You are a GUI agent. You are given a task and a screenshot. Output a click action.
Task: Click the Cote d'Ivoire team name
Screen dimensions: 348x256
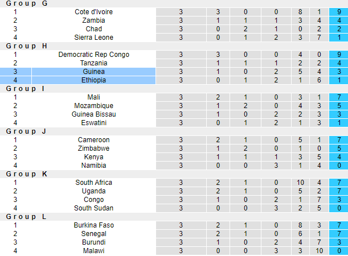93,12
